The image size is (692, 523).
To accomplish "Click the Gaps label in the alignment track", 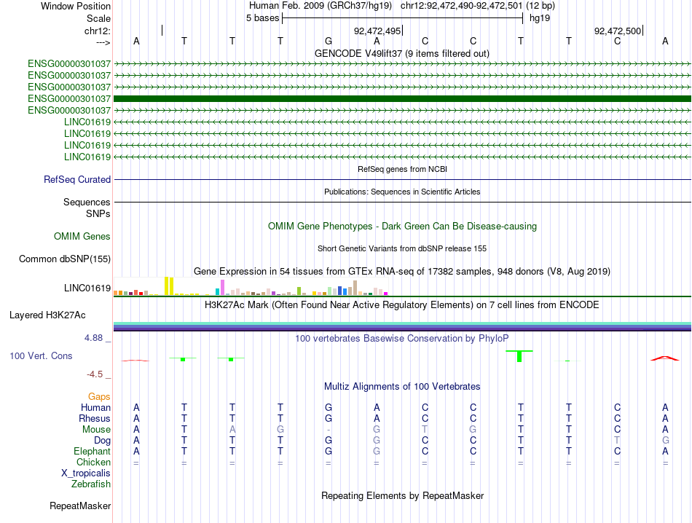I will [x=99, y=397].
